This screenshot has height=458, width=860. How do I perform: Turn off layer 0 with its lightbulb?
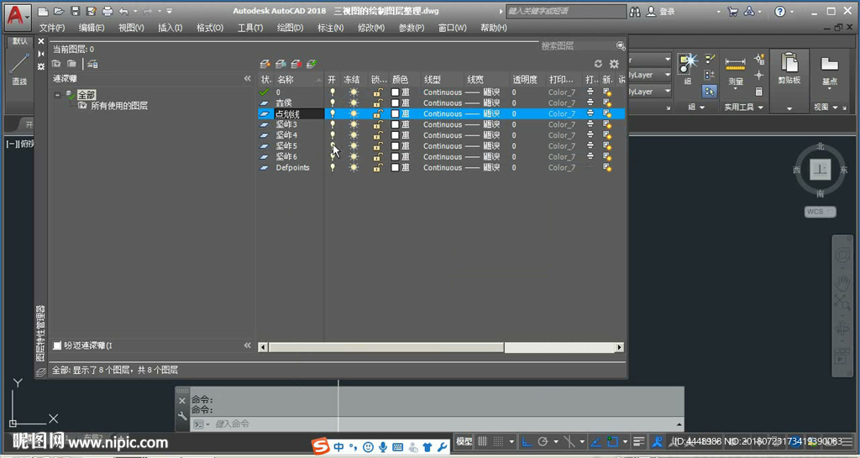point(333,92)
